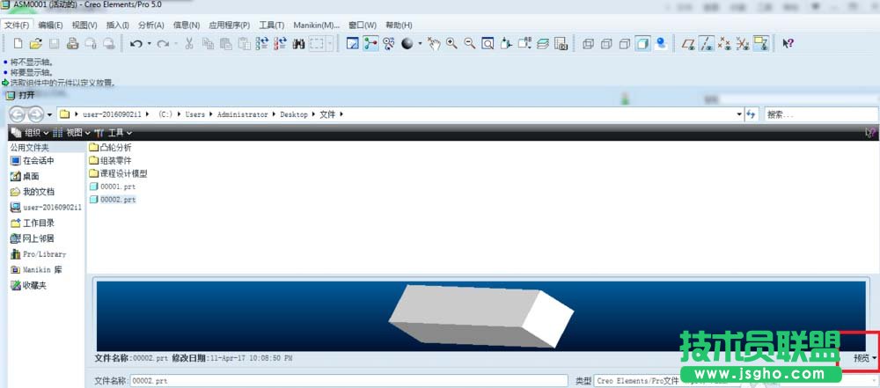Click the 文件名称 input field

pyautogui.click(x=348, y=381)
